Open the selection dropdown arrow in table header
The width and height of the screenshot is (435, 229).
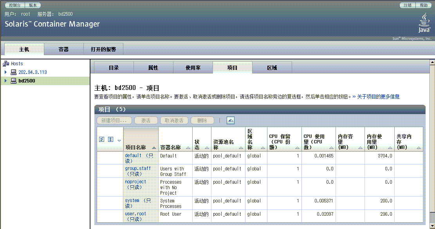[119, 141]
